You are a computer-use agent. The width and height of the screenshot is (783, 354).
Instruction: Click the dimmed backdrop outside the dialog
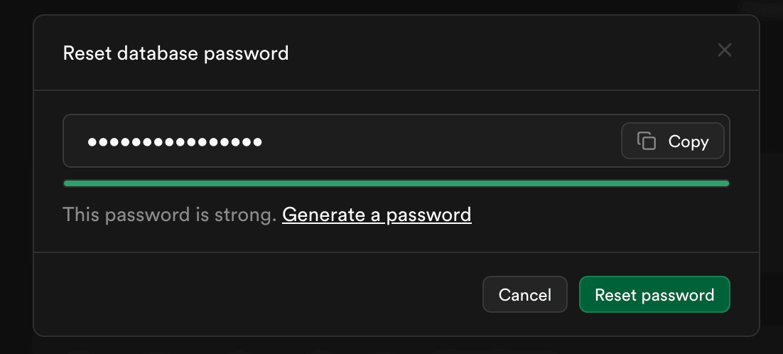coord(16,178)
